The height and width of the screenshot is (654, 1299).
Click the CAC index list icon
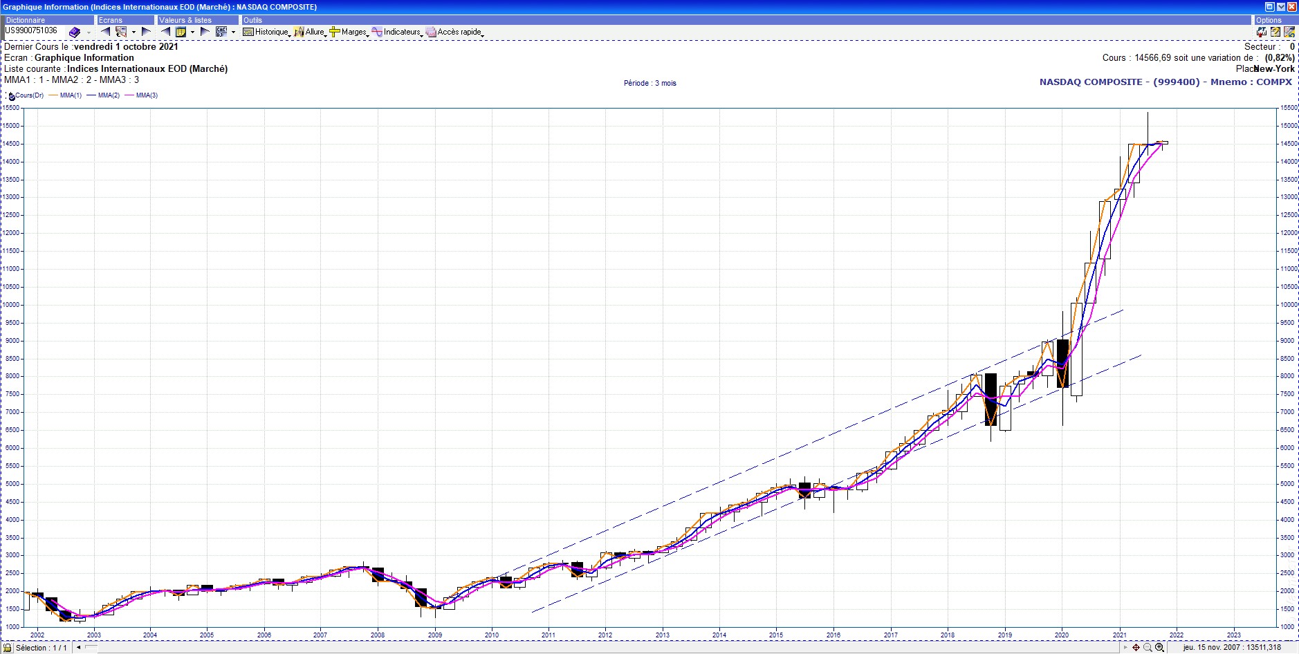click(221, 32)
